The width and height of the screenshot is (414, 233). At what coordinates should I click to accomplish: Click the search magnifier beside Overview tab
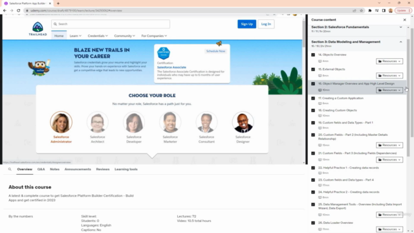[10, 170]
